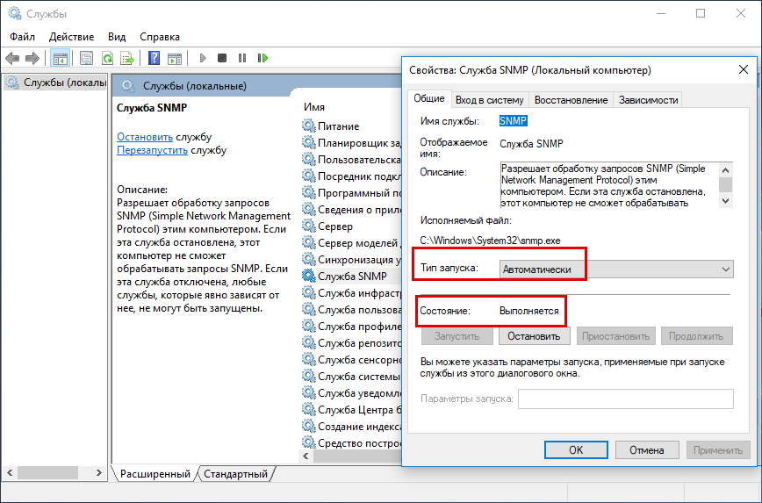
Task: Open the Действие menu
Action: coord(71,37)
